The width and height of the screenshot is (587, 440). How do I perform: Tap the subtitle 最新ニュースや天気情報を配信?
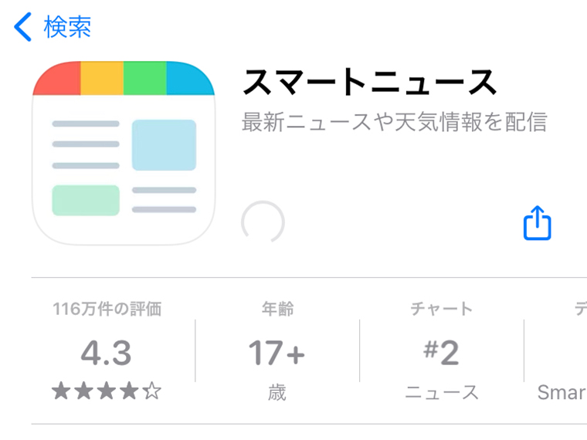394,122
